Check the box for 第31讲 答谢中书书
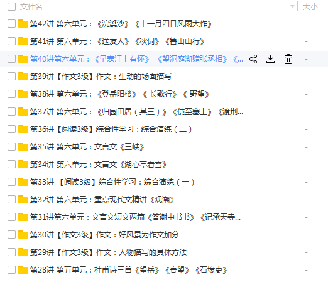 click(x=11, y=217)
